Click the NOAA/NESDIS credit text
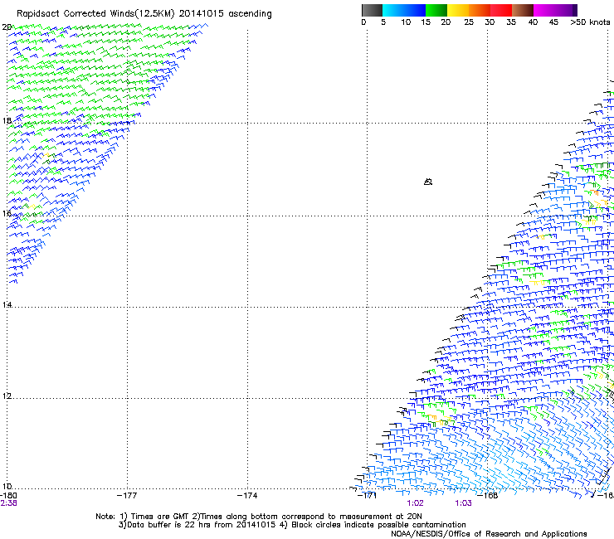614x539 pixels. (489, 534)
